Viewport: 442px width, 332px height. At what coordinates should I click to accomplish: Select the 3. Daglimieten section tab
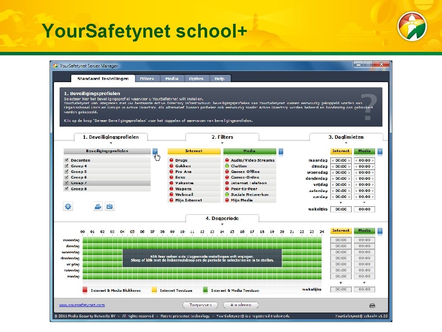(x=346, y=137)
